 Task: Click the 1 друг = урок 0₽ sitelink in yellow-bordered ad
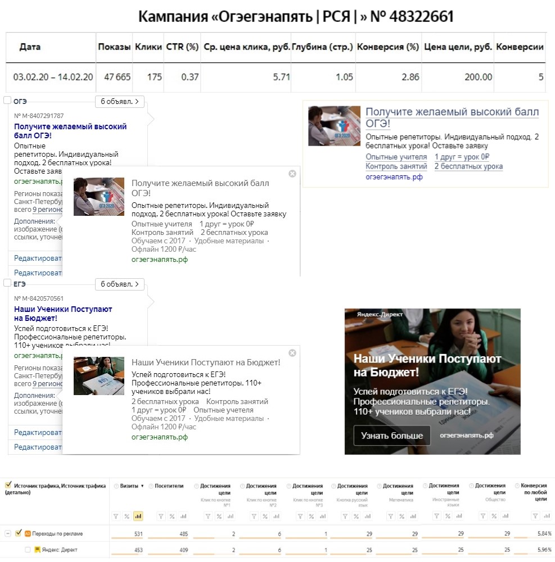pos(462,157)
